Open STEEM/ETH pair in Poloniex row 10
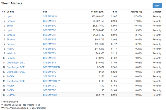This screenshot has height=110, width=166. [x=50, y=58]
